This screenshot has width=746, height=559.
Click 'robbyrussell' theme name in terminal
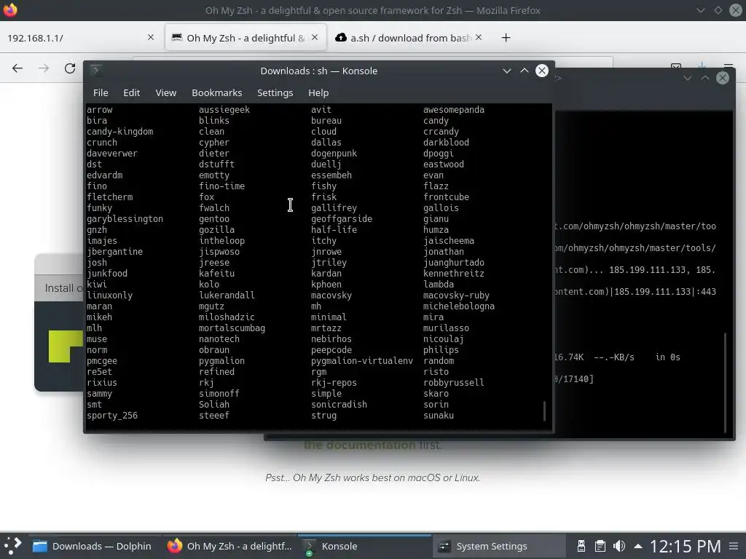[453, 383]
